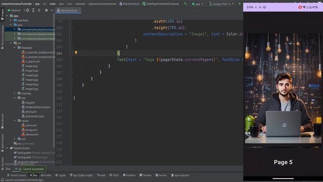Click the Expand All icon in Project panel
The width and height of the screenshot is (323, 182).
coord(33,10)
